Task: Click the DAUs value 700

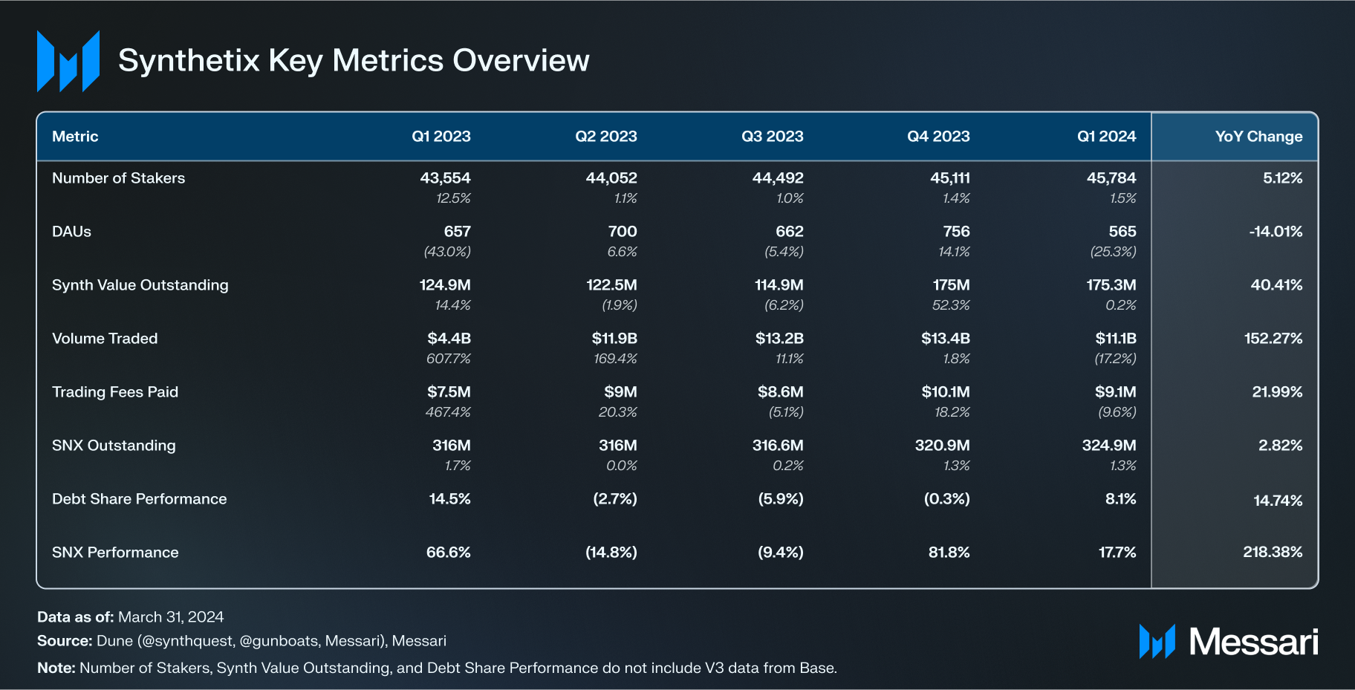Action: [x=623, y=232]
